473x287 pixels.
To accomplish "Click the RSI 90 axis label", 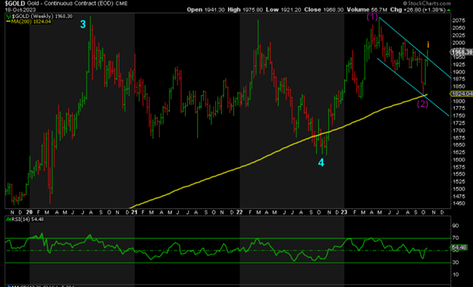I will pos(456,225).
